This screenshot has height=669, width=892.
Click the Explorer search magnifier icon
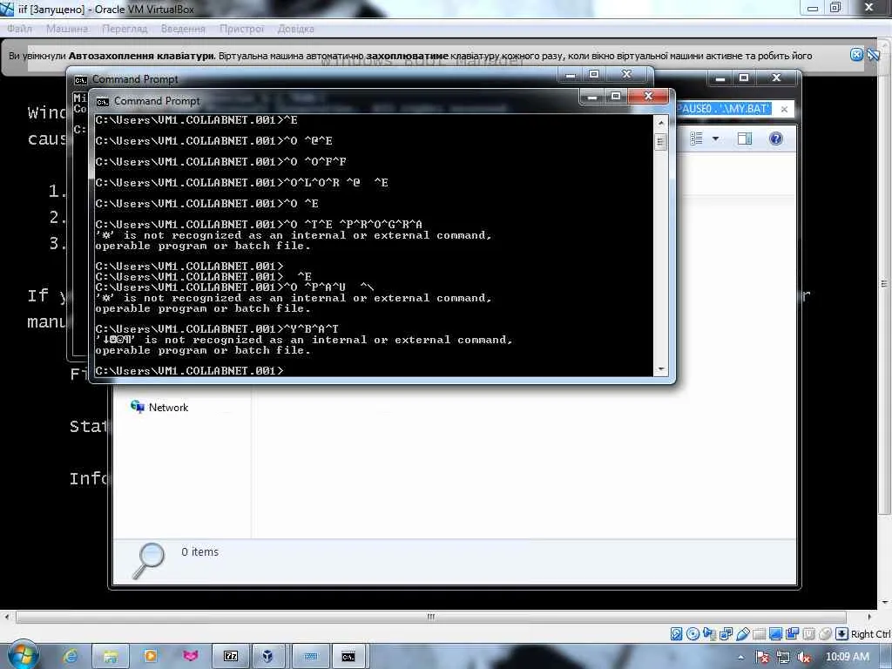[x=148, y=560]
